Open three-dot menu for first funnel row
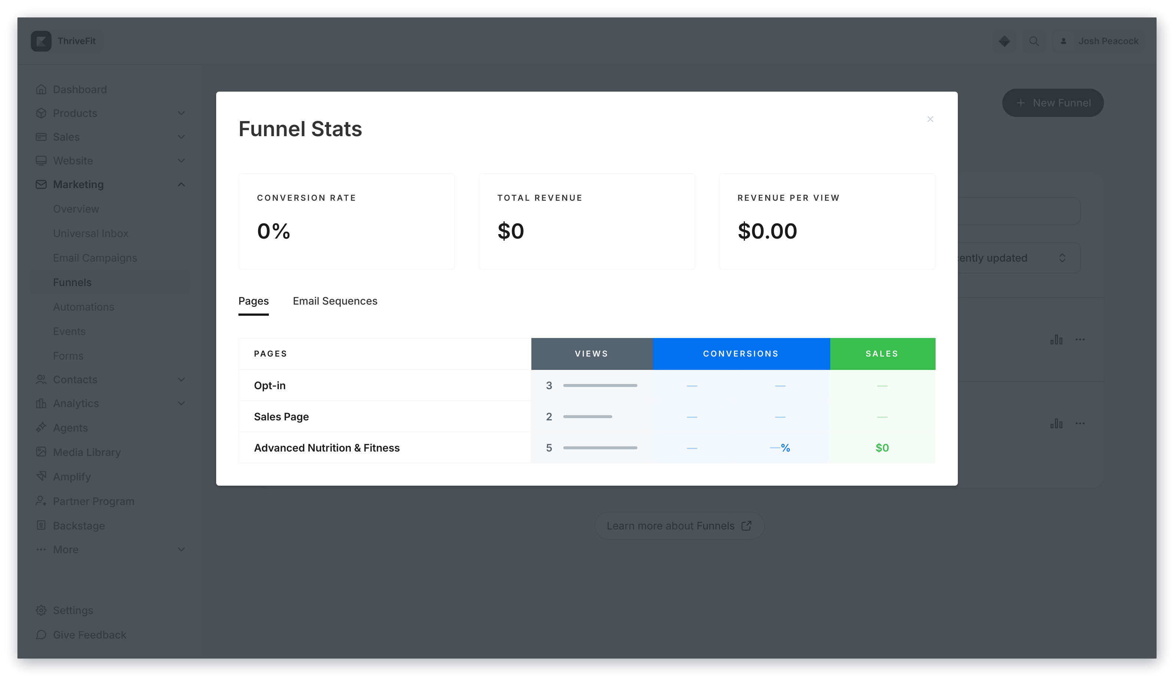Viewport: 1174px width, 676px height. [1080, 339]
